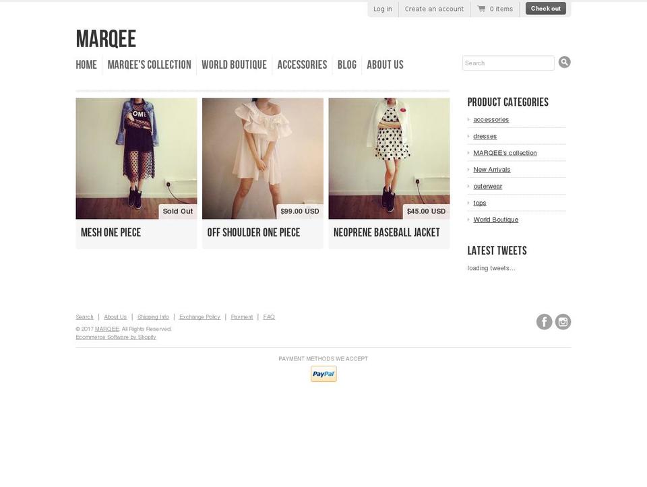Viewport: 647px width, 487px height.
Task: Open the FAQ footer link
Action: click(269, 317)
